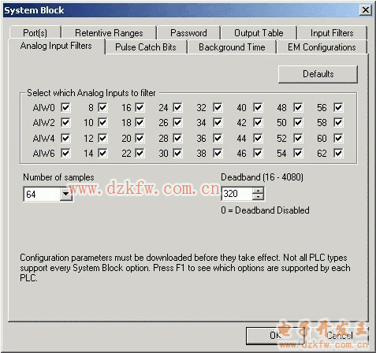Switch to the Port(s) tab
This screenshot has width=376, height=353.
coord(35,32)
